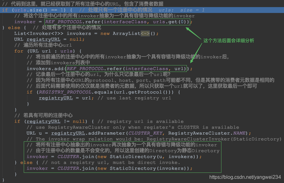Click the "url.getProtocol()" call

click(142, 92)
